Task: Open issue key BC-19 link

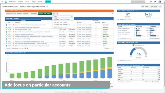Action: [x=10, y=25]
